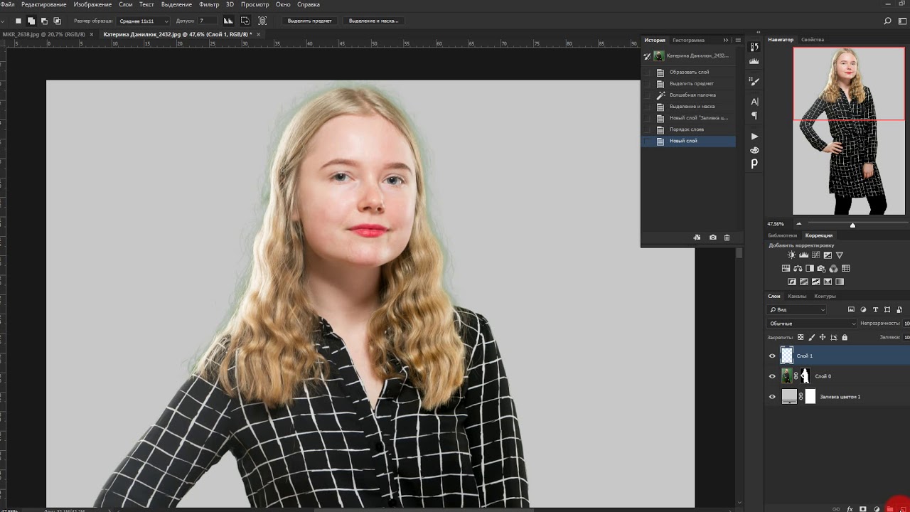The height and width of the screenshot is (512, 910).
Task: Select Intersect with selection mode icon
Action: 57,21
